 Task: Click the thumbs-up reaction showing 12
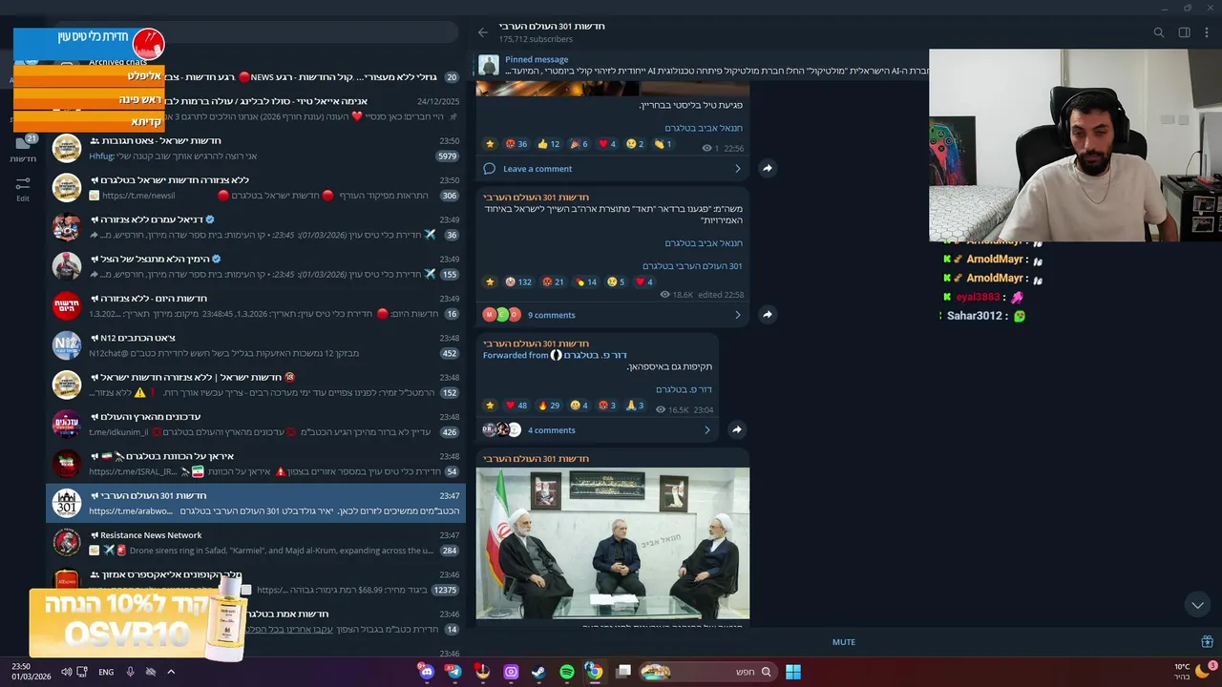(x=548, y=144)
